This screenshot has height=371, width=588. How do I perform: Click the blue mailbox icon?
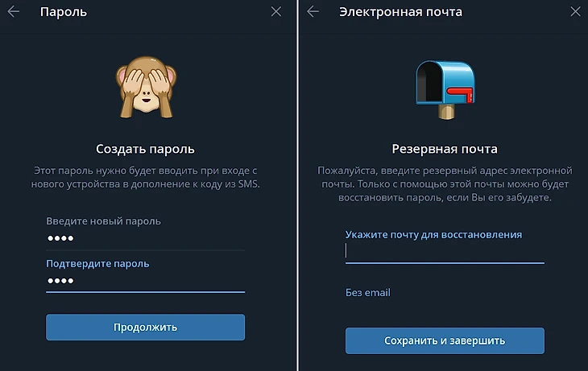445,90
